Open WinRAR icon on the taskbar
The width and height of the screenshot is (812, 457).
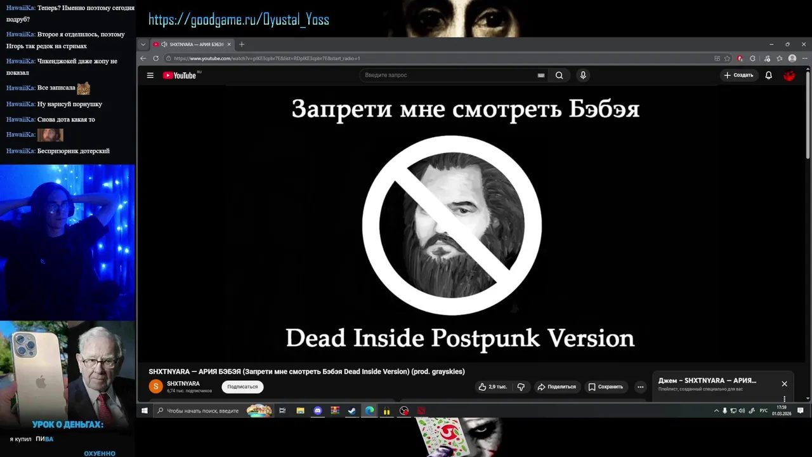click(335, 411)
